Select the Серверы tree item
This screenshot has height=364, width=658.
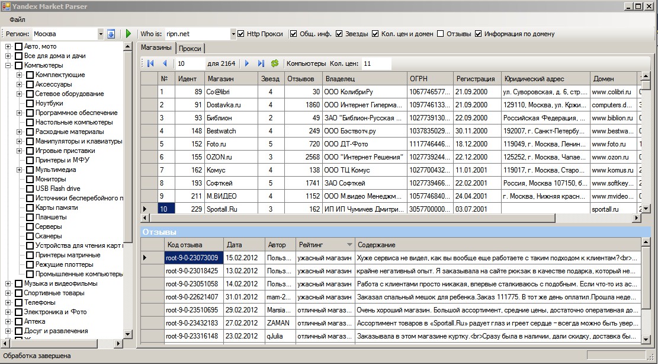(x=49, y=226)
